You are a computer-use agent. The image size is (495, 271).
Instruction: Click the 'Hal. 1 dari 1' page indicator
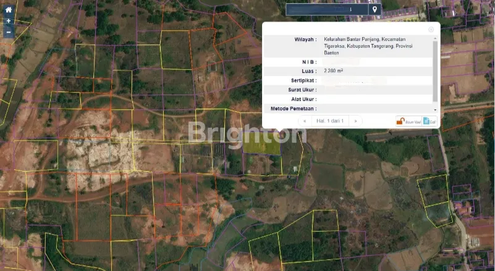[x=329, y=121]
